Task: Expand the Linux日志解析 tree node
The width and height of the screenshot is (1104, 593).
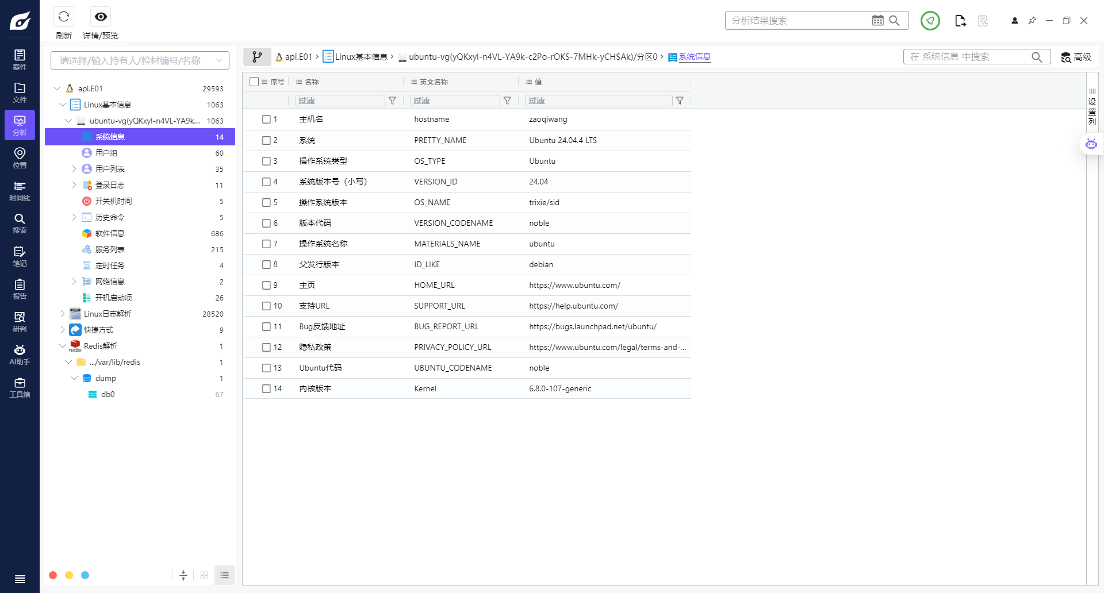Action: pos(63,314)
